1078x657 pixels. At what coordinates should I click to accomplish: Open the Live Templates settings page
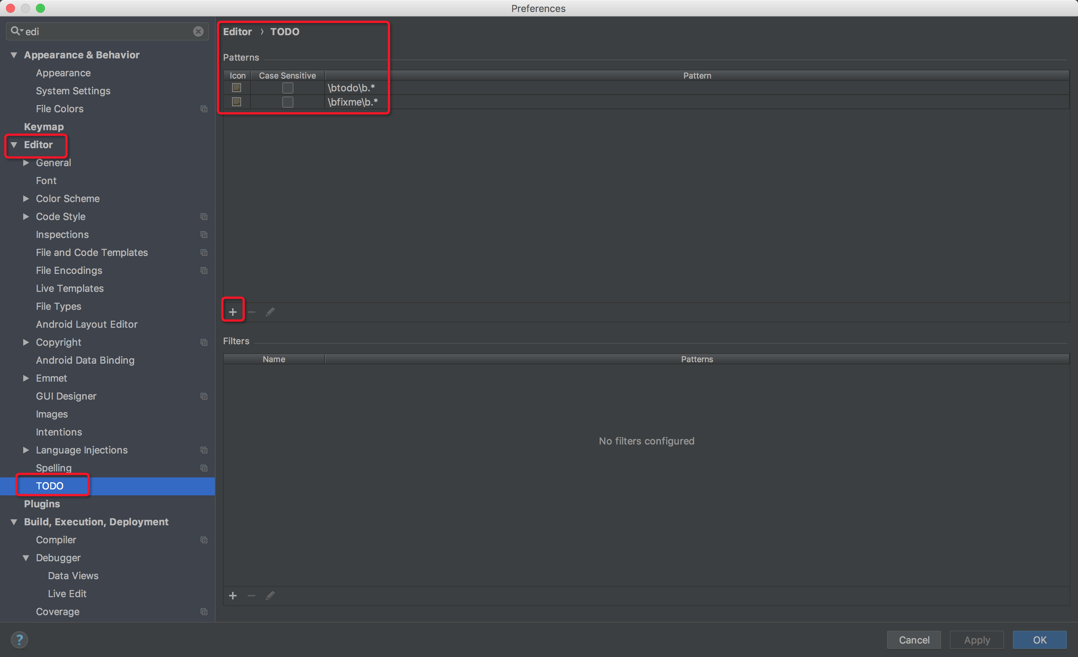pos(70,288)
